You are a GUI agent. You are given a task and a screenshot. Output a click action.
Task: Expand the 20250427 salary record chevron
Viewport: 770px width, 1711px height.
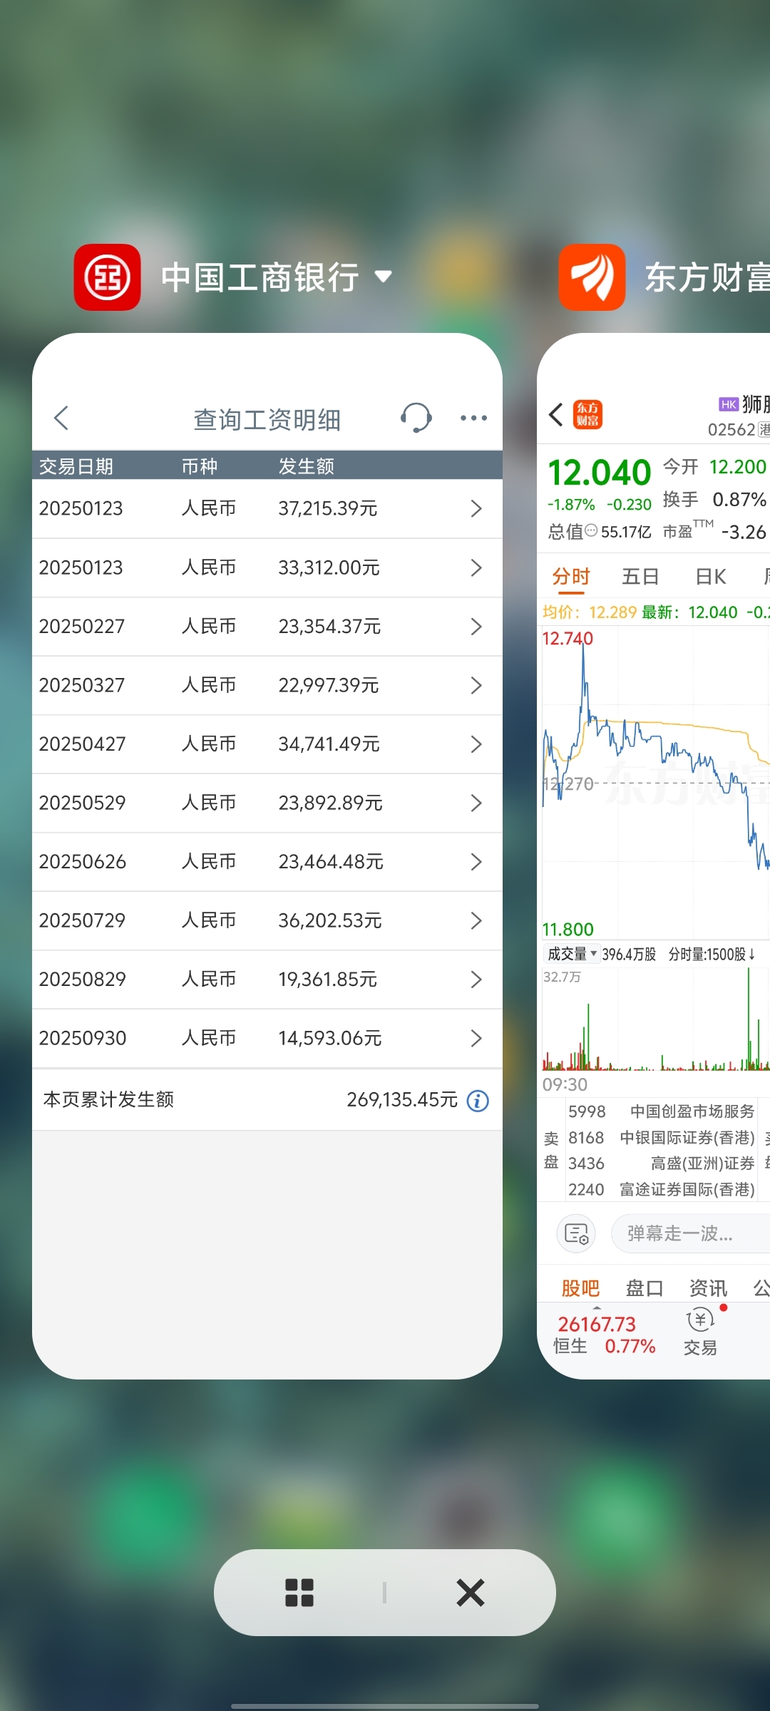click(x=476, y=744)
